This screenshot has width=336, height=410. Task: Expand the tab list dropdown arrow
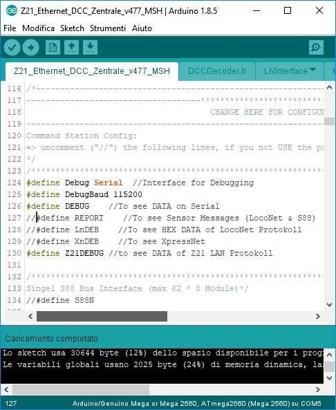click(312, 70)
